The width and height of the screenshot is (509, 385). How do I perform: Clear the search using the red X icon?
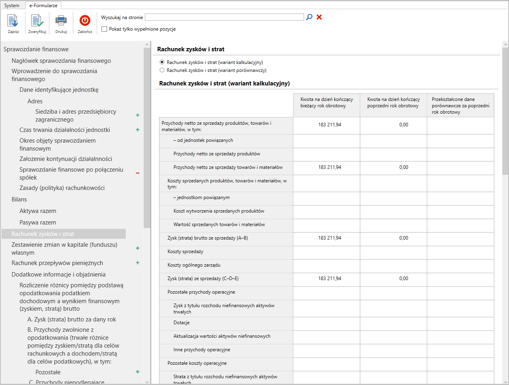[x=318, y=17]
